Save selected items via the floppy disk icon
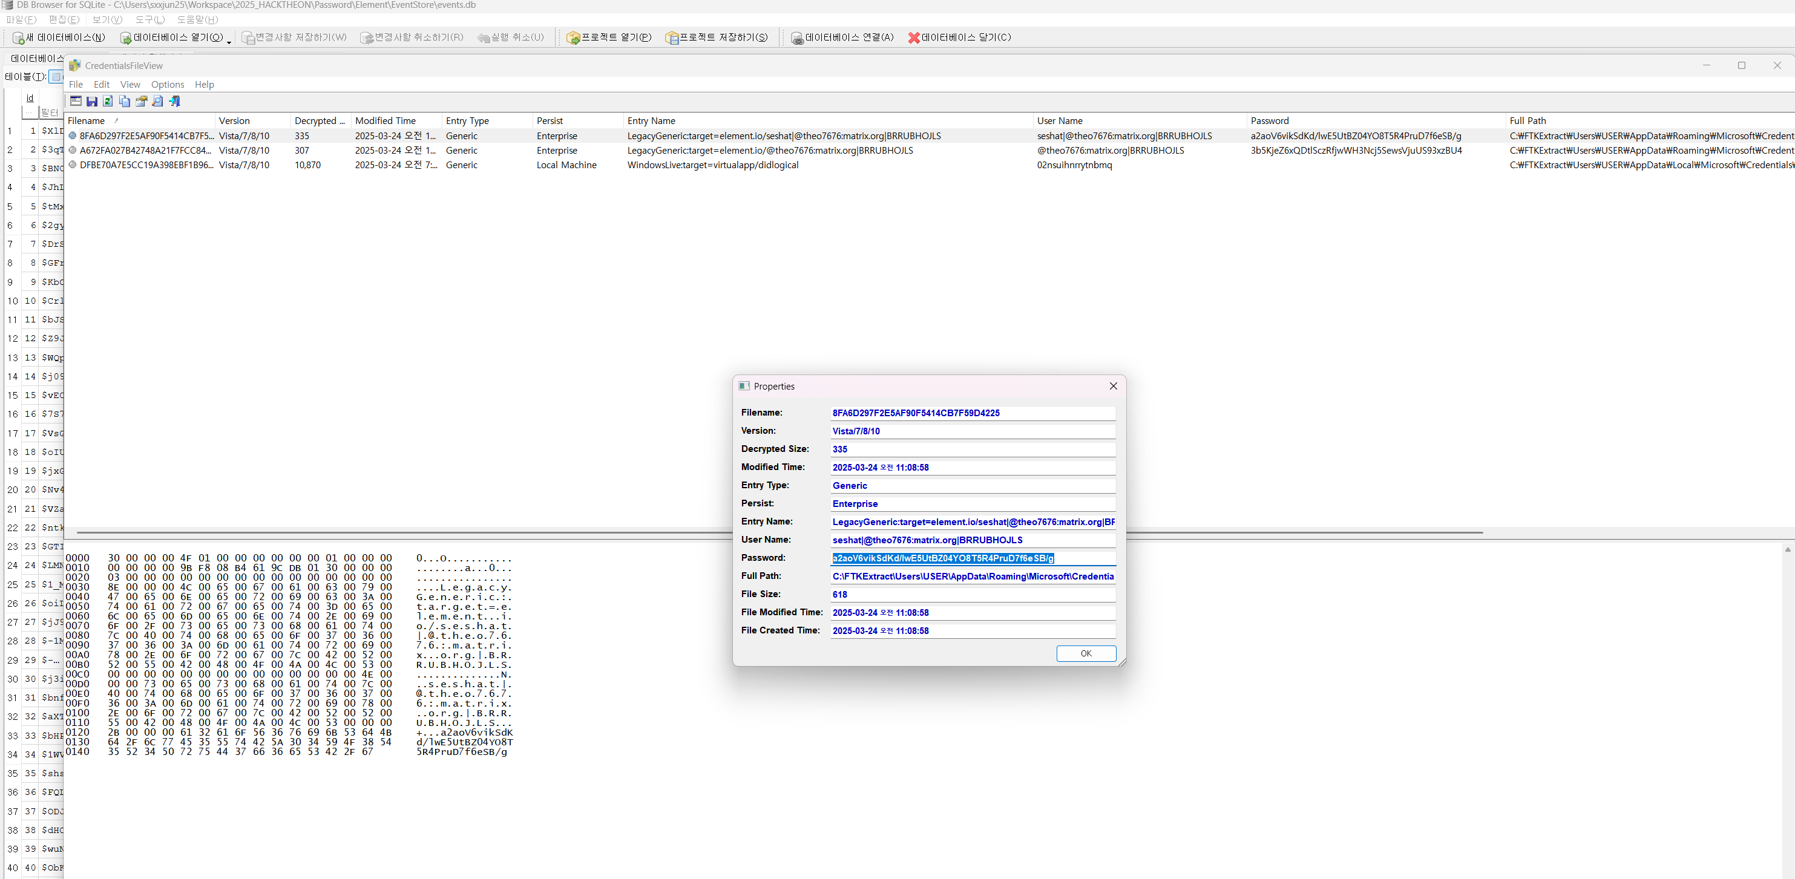Screen dimensions: 1795x879 point(92,102)
